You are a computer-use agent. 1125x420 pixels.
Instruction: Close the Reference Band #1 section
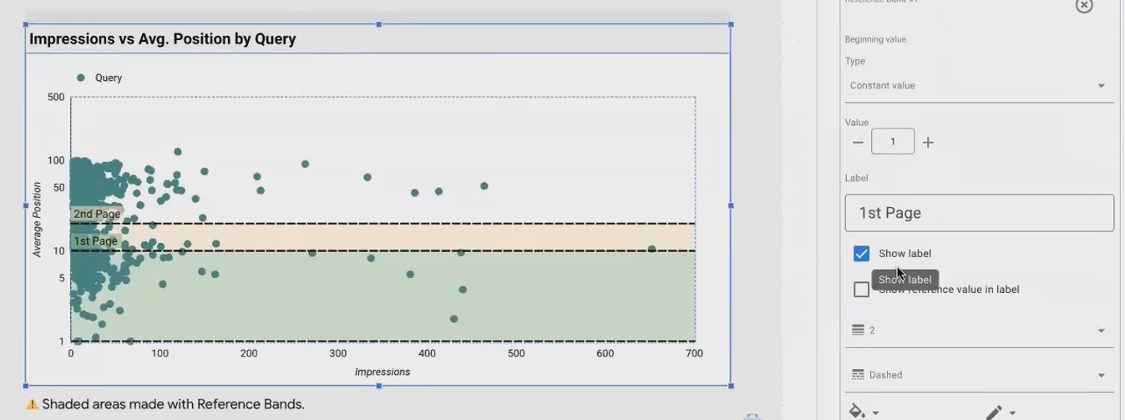coord(1084,5)
